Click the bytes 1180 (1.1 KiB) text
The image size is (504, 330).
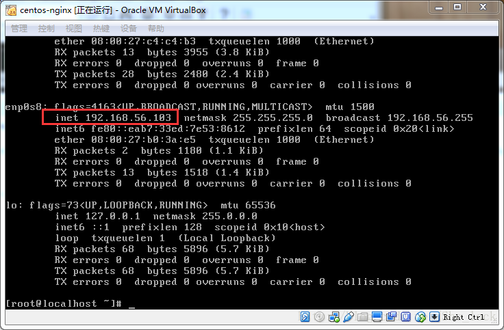[202, 151]
